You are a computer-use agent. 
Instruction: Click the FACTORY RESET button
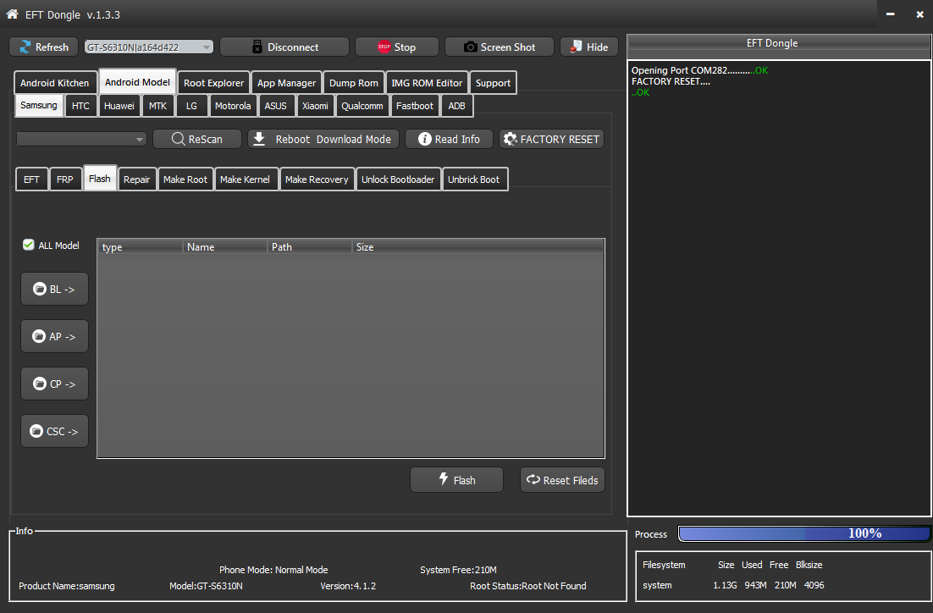click(552, 139)
